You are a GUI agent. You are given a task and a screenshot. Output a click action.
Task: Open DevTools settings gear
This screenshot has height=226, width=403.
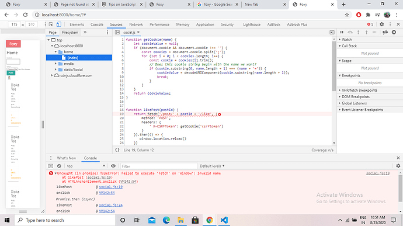click(x=381, y=24)
